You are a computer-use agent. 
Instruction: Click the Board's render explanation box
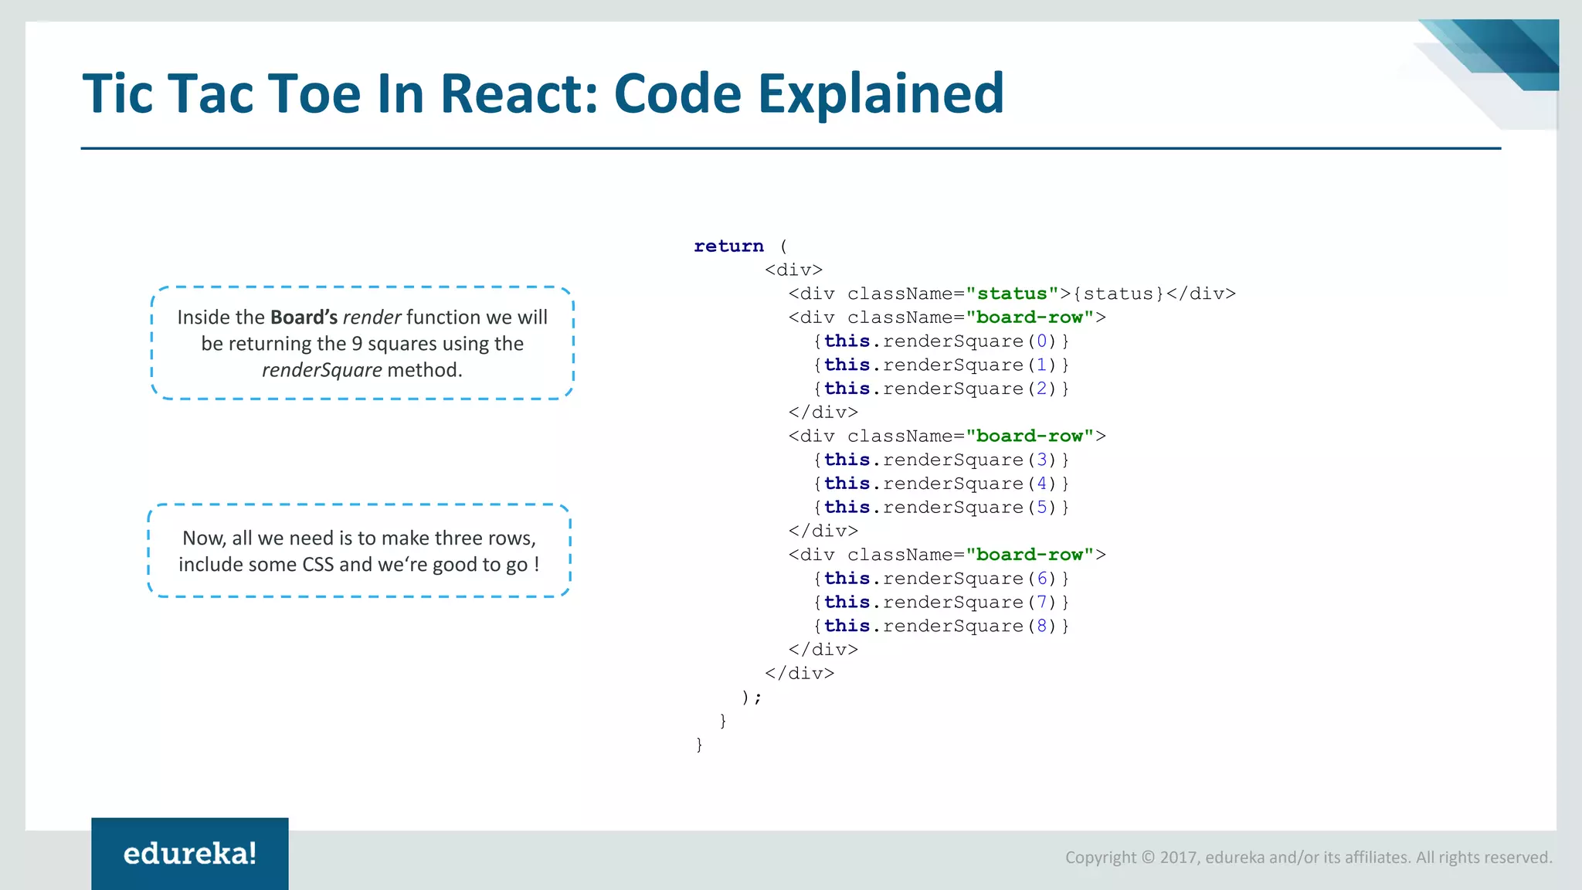pyautogui.click(x=362, y=343)
